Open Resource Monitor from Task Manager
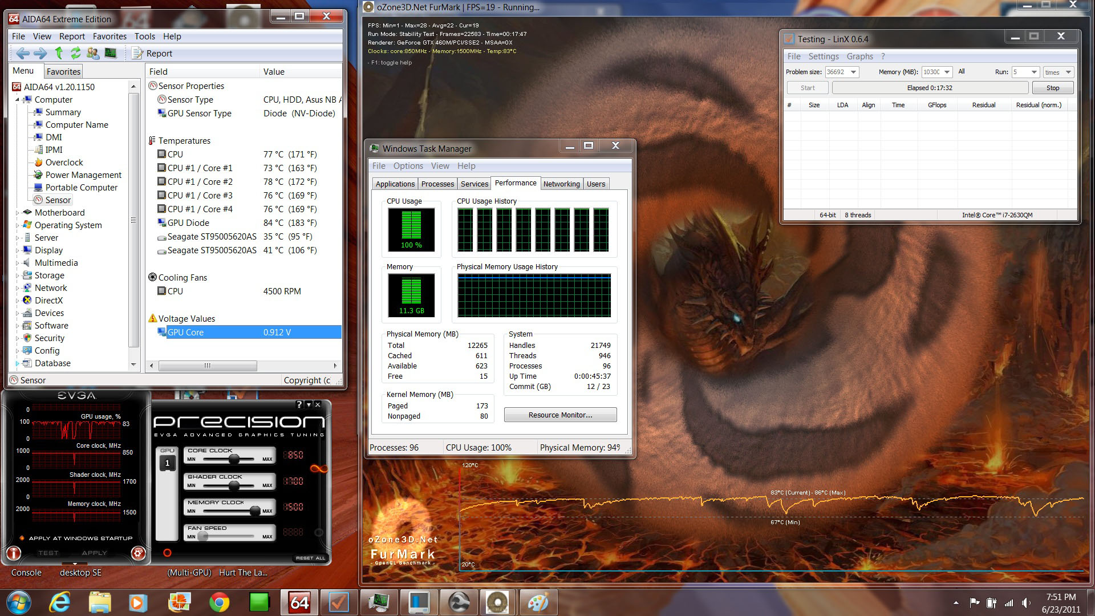This screenshot has width=1095, height=616. 560,415
